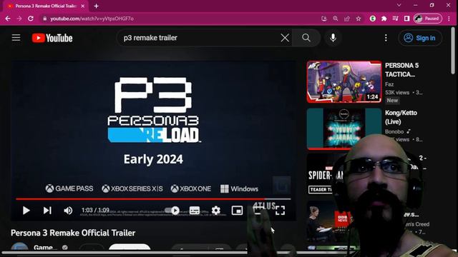Toggle the autoplay switch
The image size is (458, 257).
click(x=172, y=211)
